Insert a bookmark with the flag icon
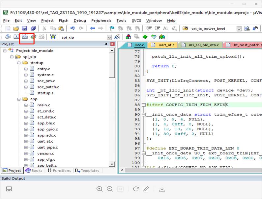 (112, 28)
